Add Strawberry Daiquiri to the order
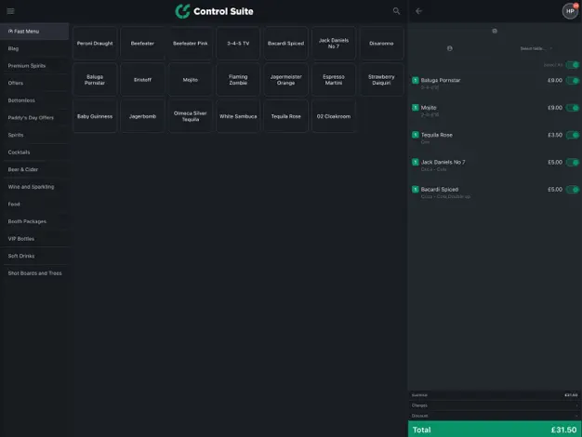The width and height of the screenshot is (582, 437). (381, 80)
